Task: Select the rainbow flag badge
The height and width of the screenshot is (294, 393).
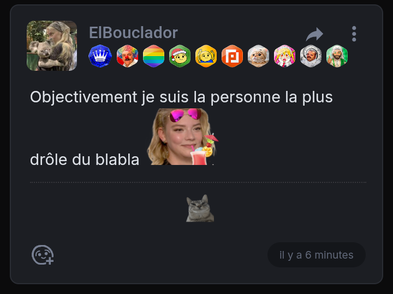Action: point(153,56)
